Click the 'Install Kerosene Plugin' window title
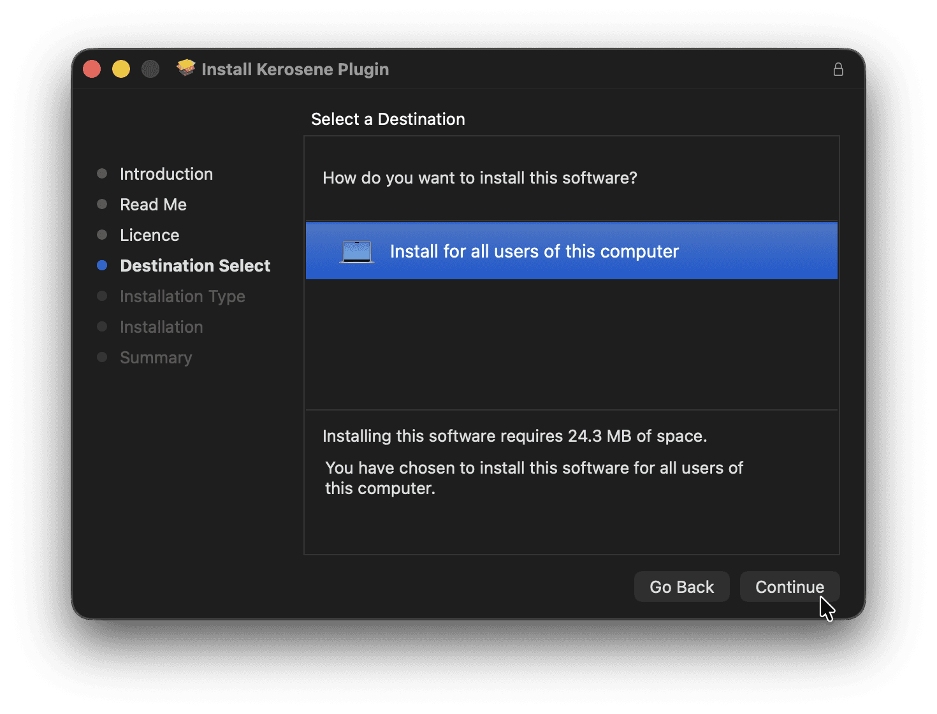This screenshot has width=937, height=714. pyautogui.click(x=295, y=69)
